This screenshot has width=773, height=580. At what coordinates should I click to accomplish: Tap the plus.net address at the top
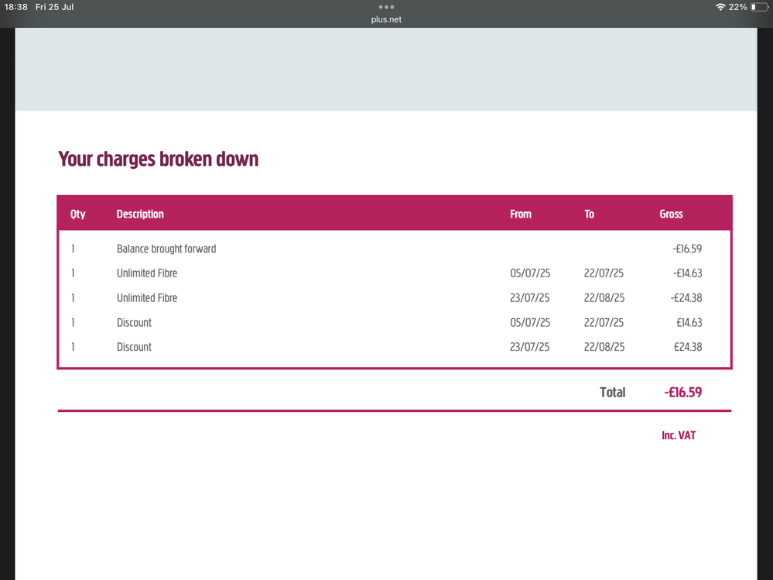[386, 19]
